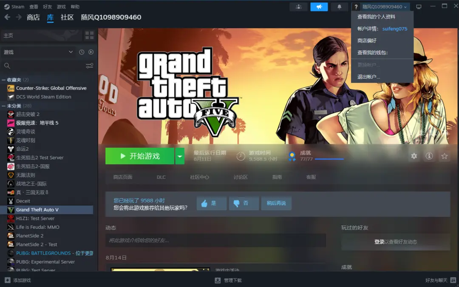Open the 商店页面 link
This screenshot has height=287, width=459.
(123, 177)
